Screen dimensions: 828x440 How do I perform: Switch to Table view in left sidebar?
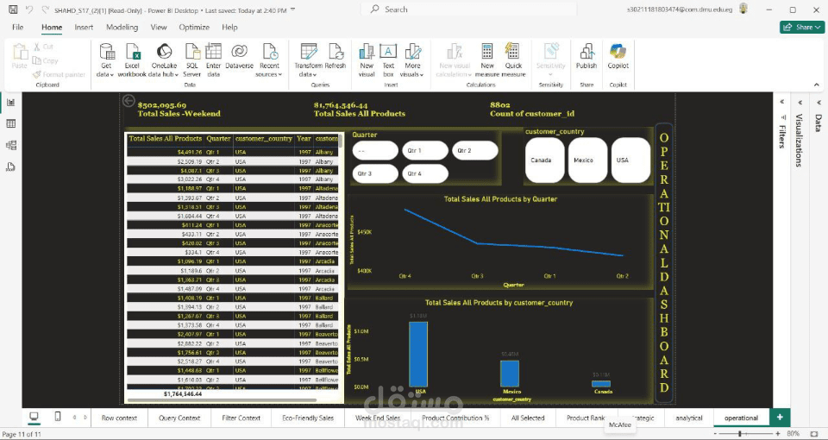click(x=11, y=123)
